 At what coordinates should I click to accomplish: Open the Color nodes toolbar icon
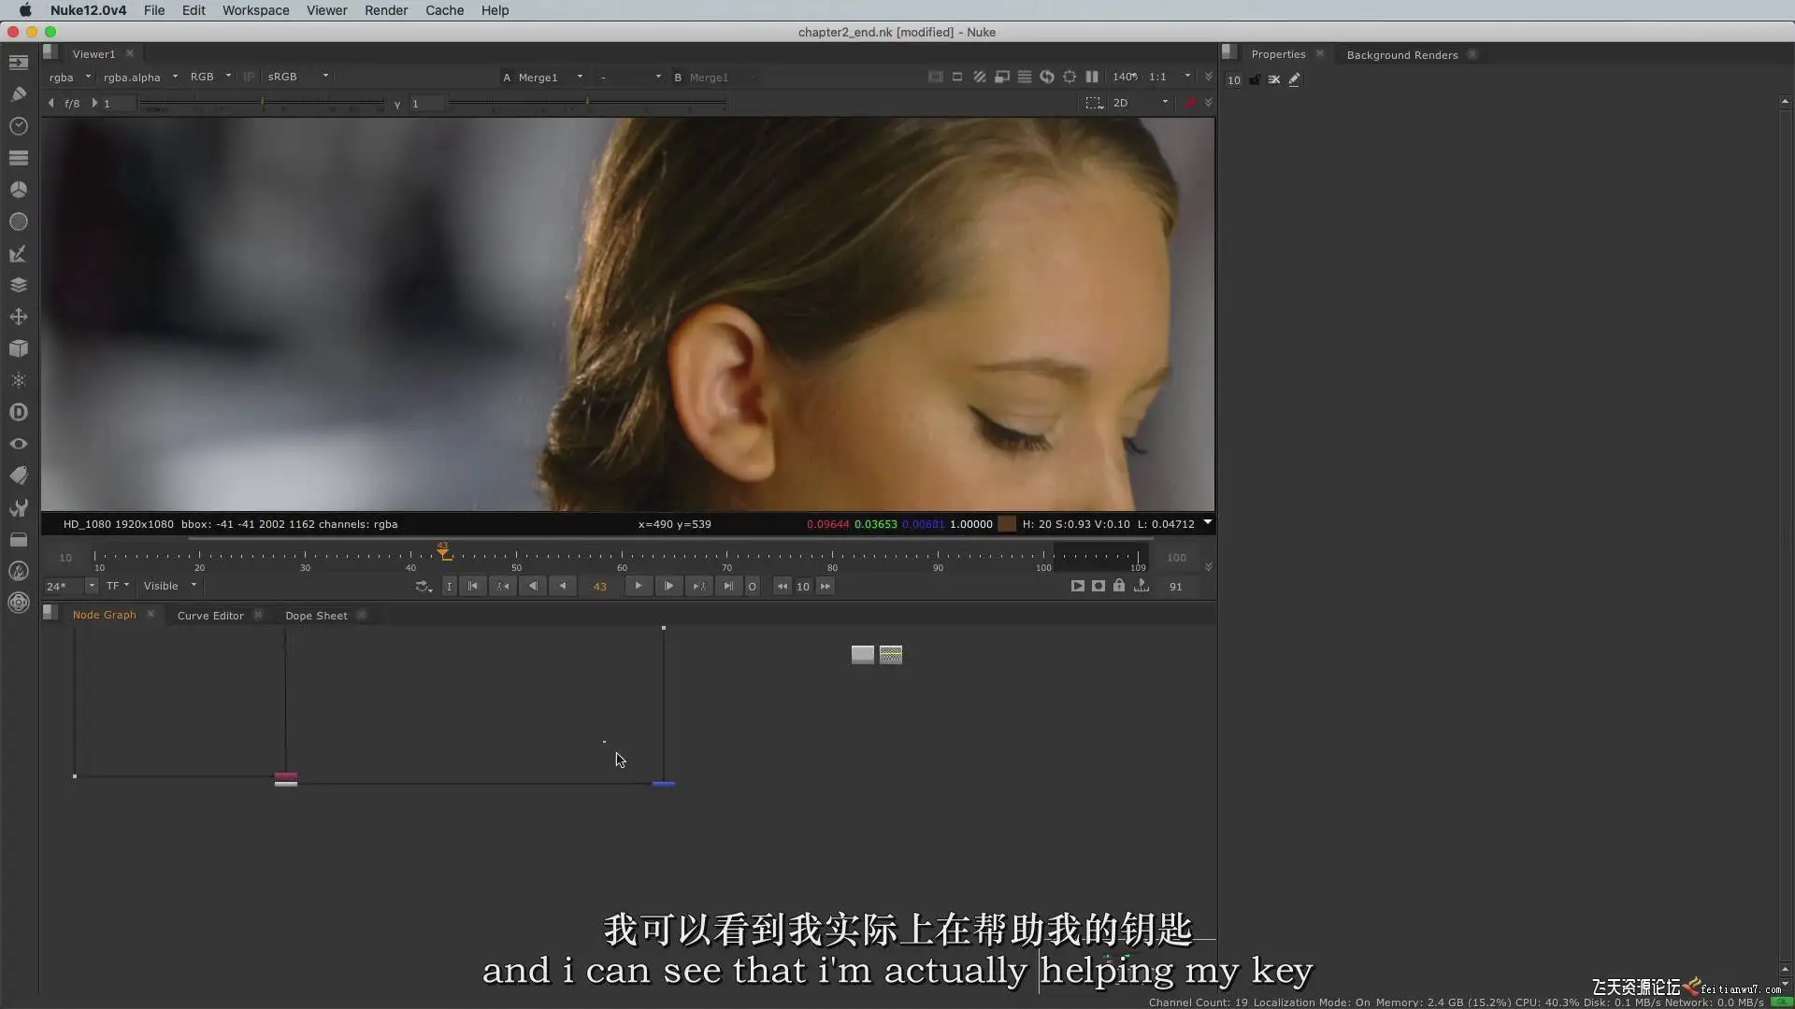coord(19,190)
